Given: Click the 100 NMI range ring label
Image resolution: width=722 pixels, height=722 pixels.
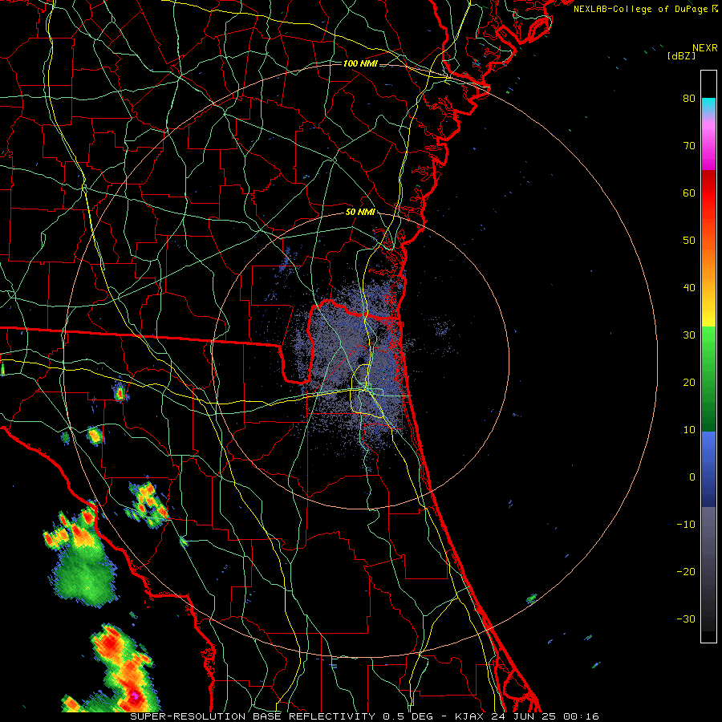Looking at the screenshot, I should pyautogui.click(x=360, y=63).
